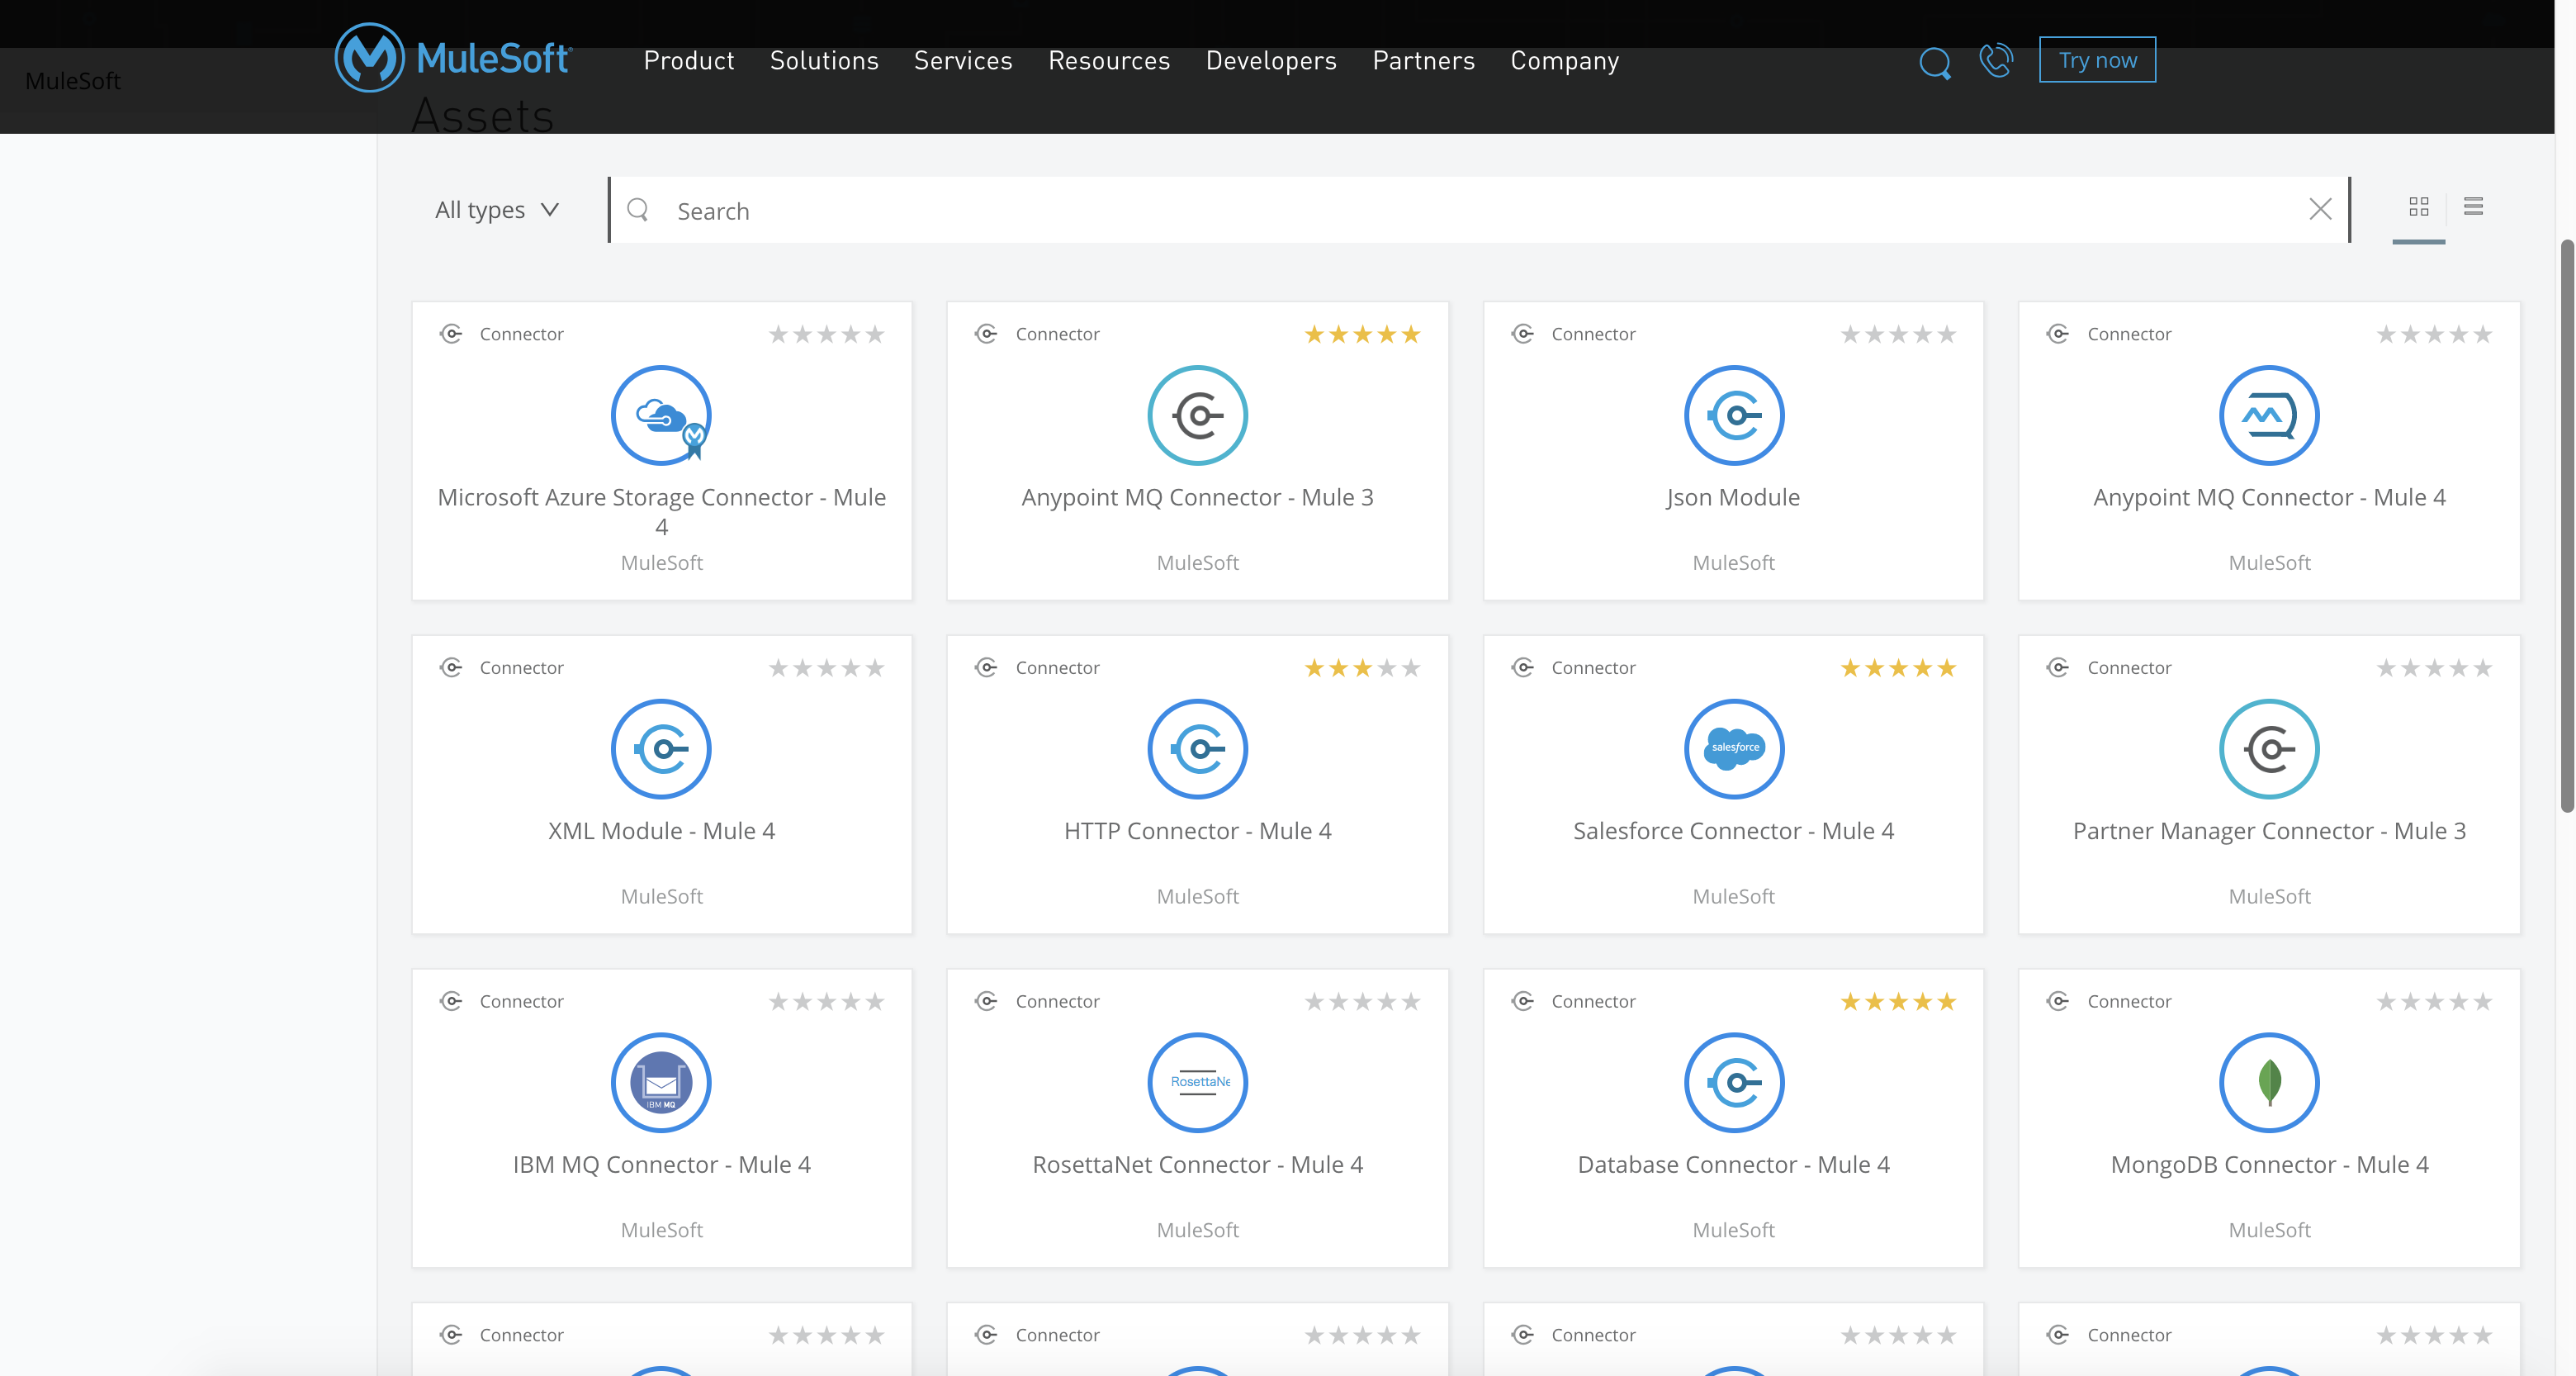The height and width of the screenshot is (1376, 2576).
Task: Expand the asset type chevron next to All types
Action: pyautogui.click(x=550, y=210)
